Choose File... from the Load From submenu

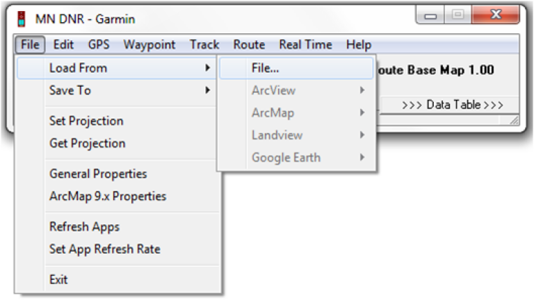point(296,68)
